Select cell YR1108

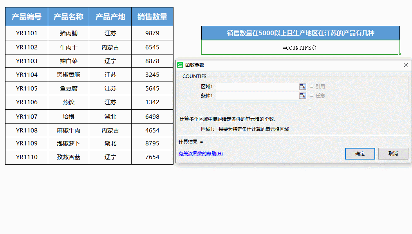pyautogui.click(x=27, y=131)
